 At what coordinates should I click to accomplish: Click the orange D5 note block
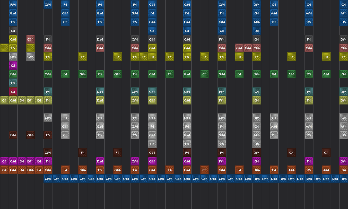tap(309, 170)
